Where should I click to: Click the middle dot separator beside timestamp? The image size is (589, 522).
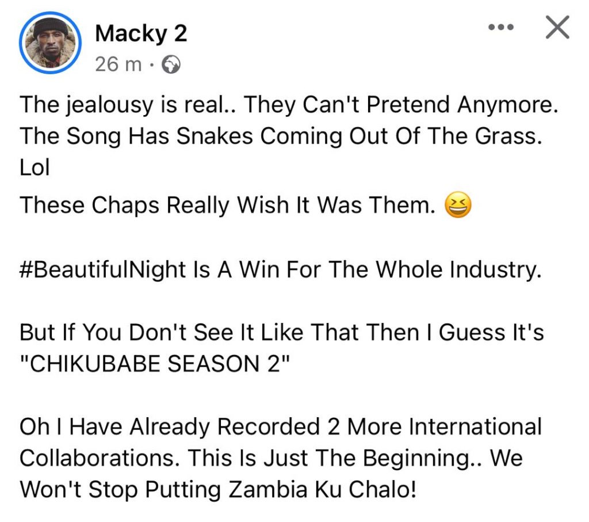click(152, 65)
